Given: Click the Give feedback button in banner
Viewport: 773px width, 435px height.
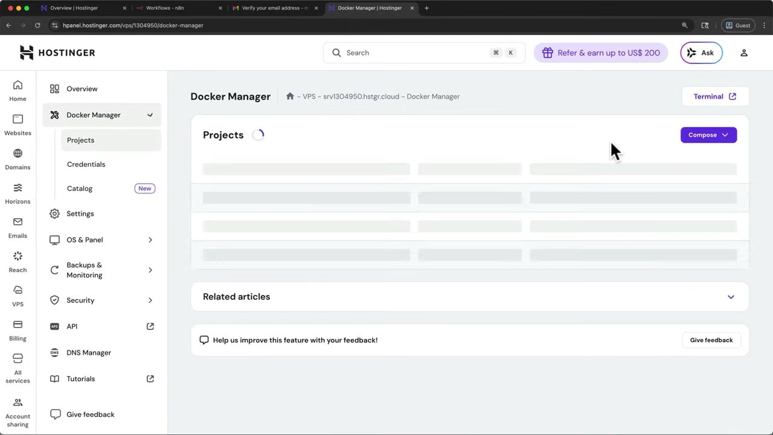Looking at the screenshot, I should (711, 340).
